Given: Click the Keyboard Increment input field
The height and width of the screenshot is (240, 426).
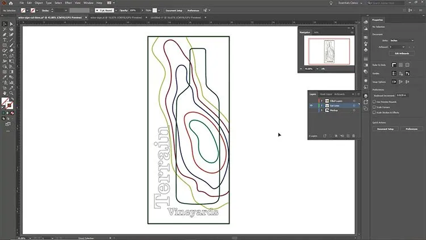Looking at the screenshot, I should [x=402, y=95].
